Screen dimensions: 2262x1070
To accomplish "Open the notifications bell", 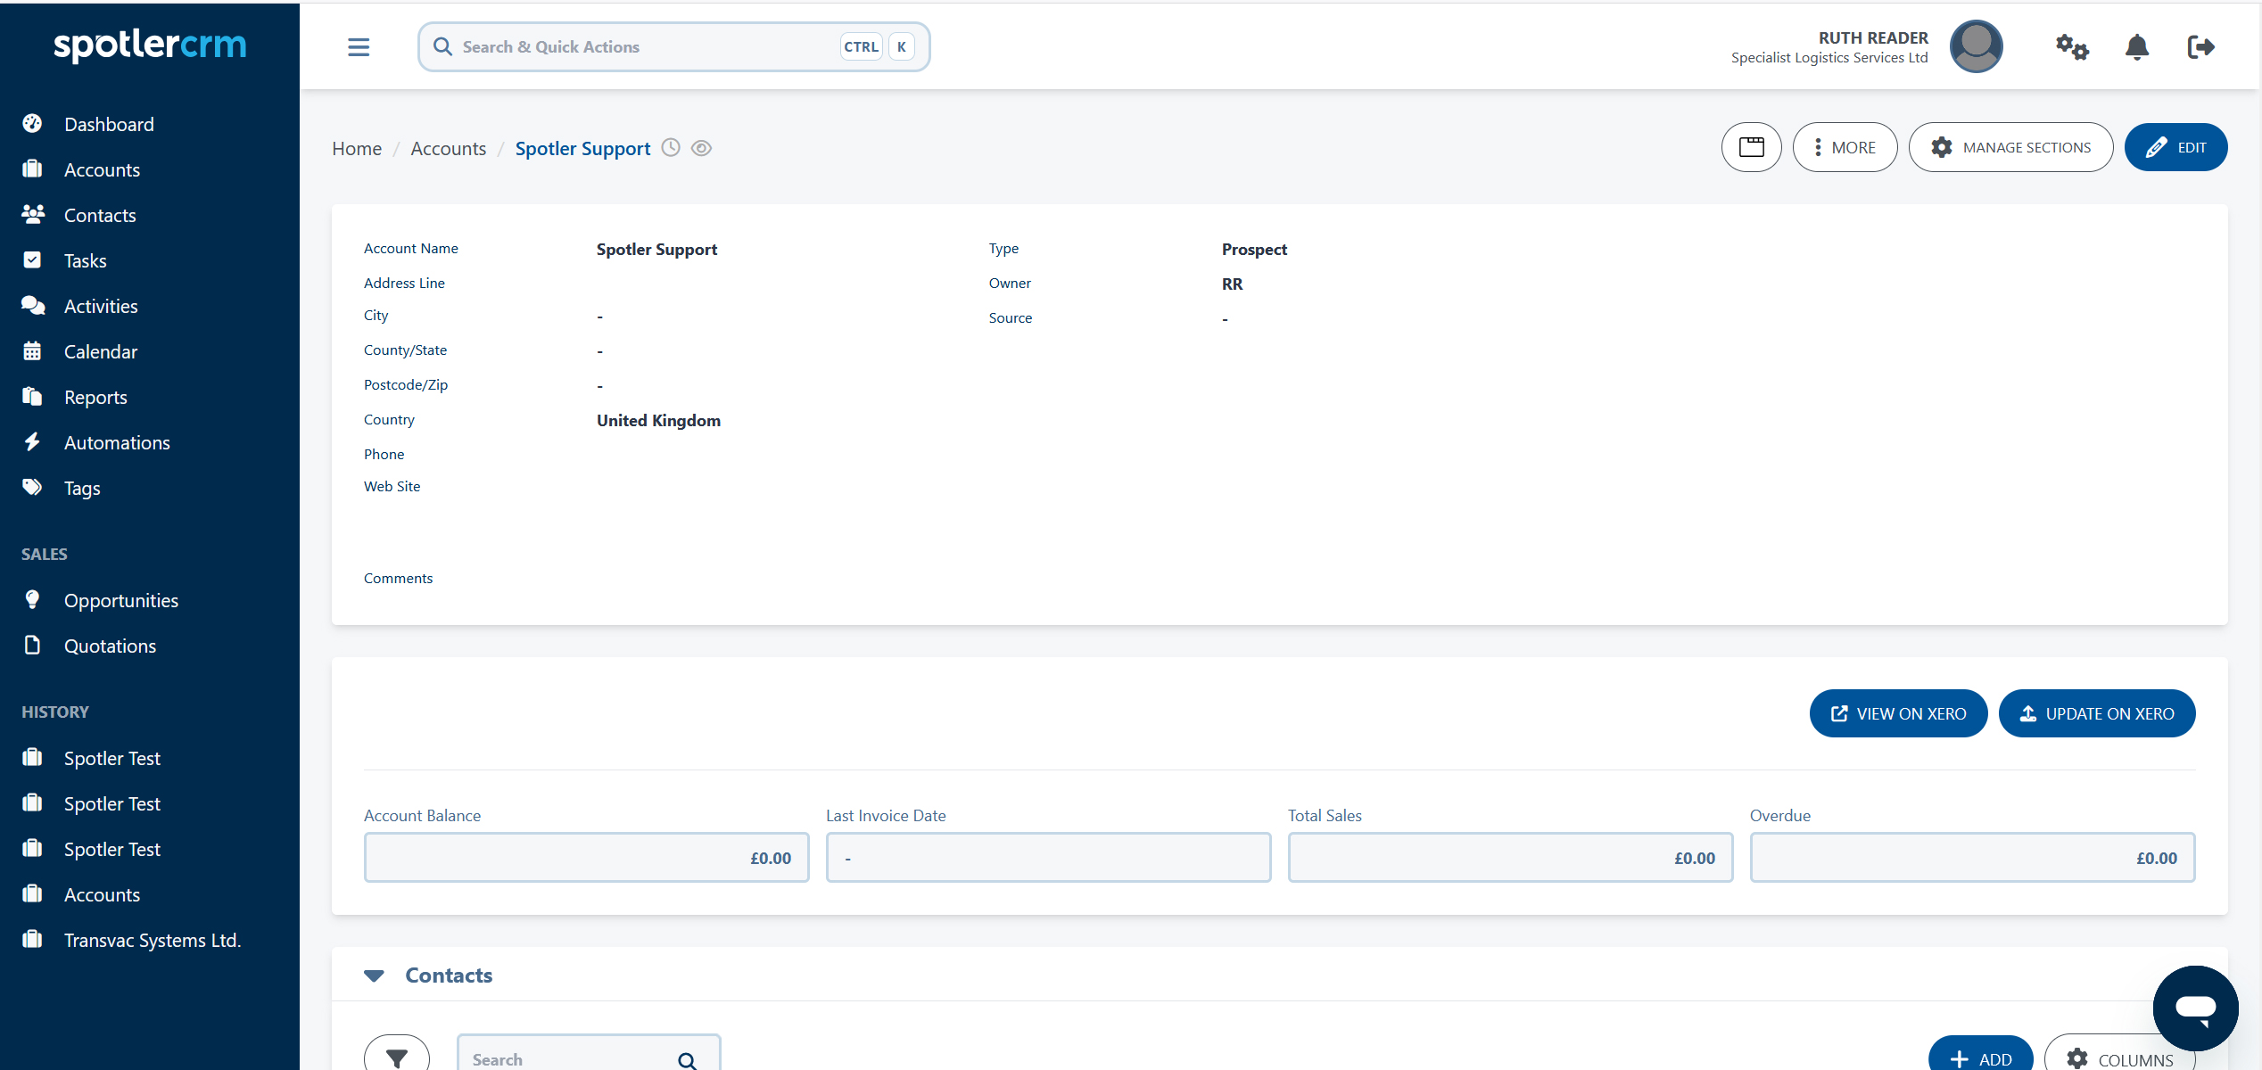I will (2136, 47).
